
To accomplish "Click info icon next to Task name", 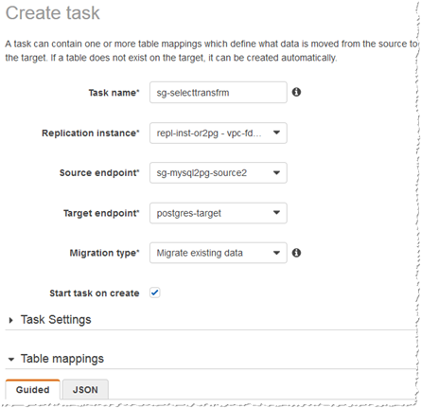I will pyautogui.click(x=296, y=92).
